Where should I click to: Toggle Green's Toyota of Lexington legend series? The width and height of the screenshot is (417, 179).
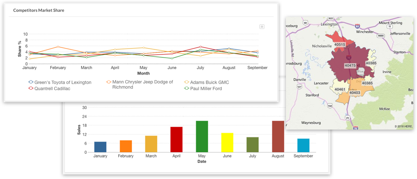click(x=60, y=82)
